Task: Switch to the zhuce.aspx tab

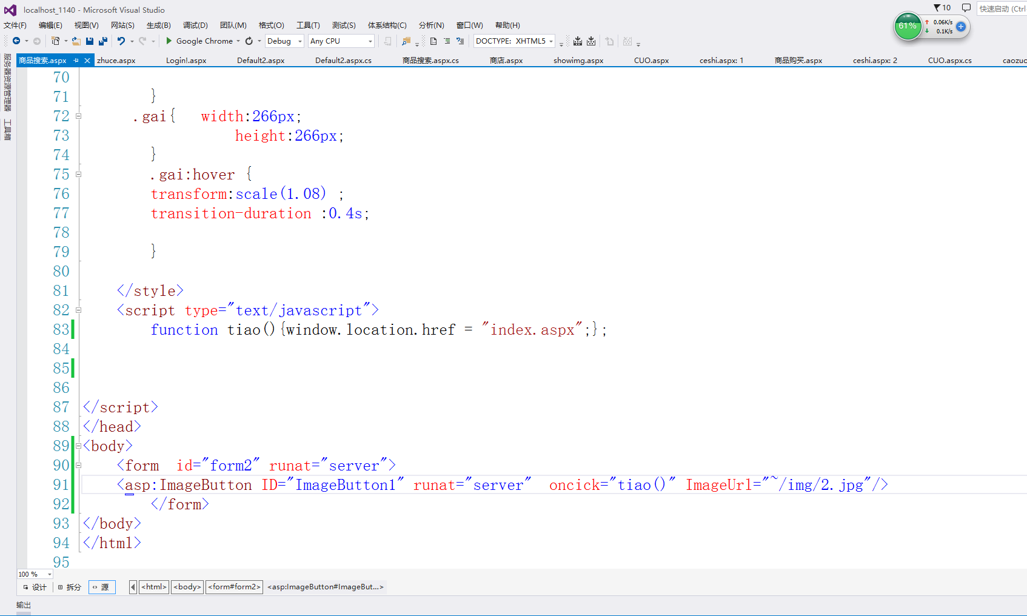Action: [116, 61]
